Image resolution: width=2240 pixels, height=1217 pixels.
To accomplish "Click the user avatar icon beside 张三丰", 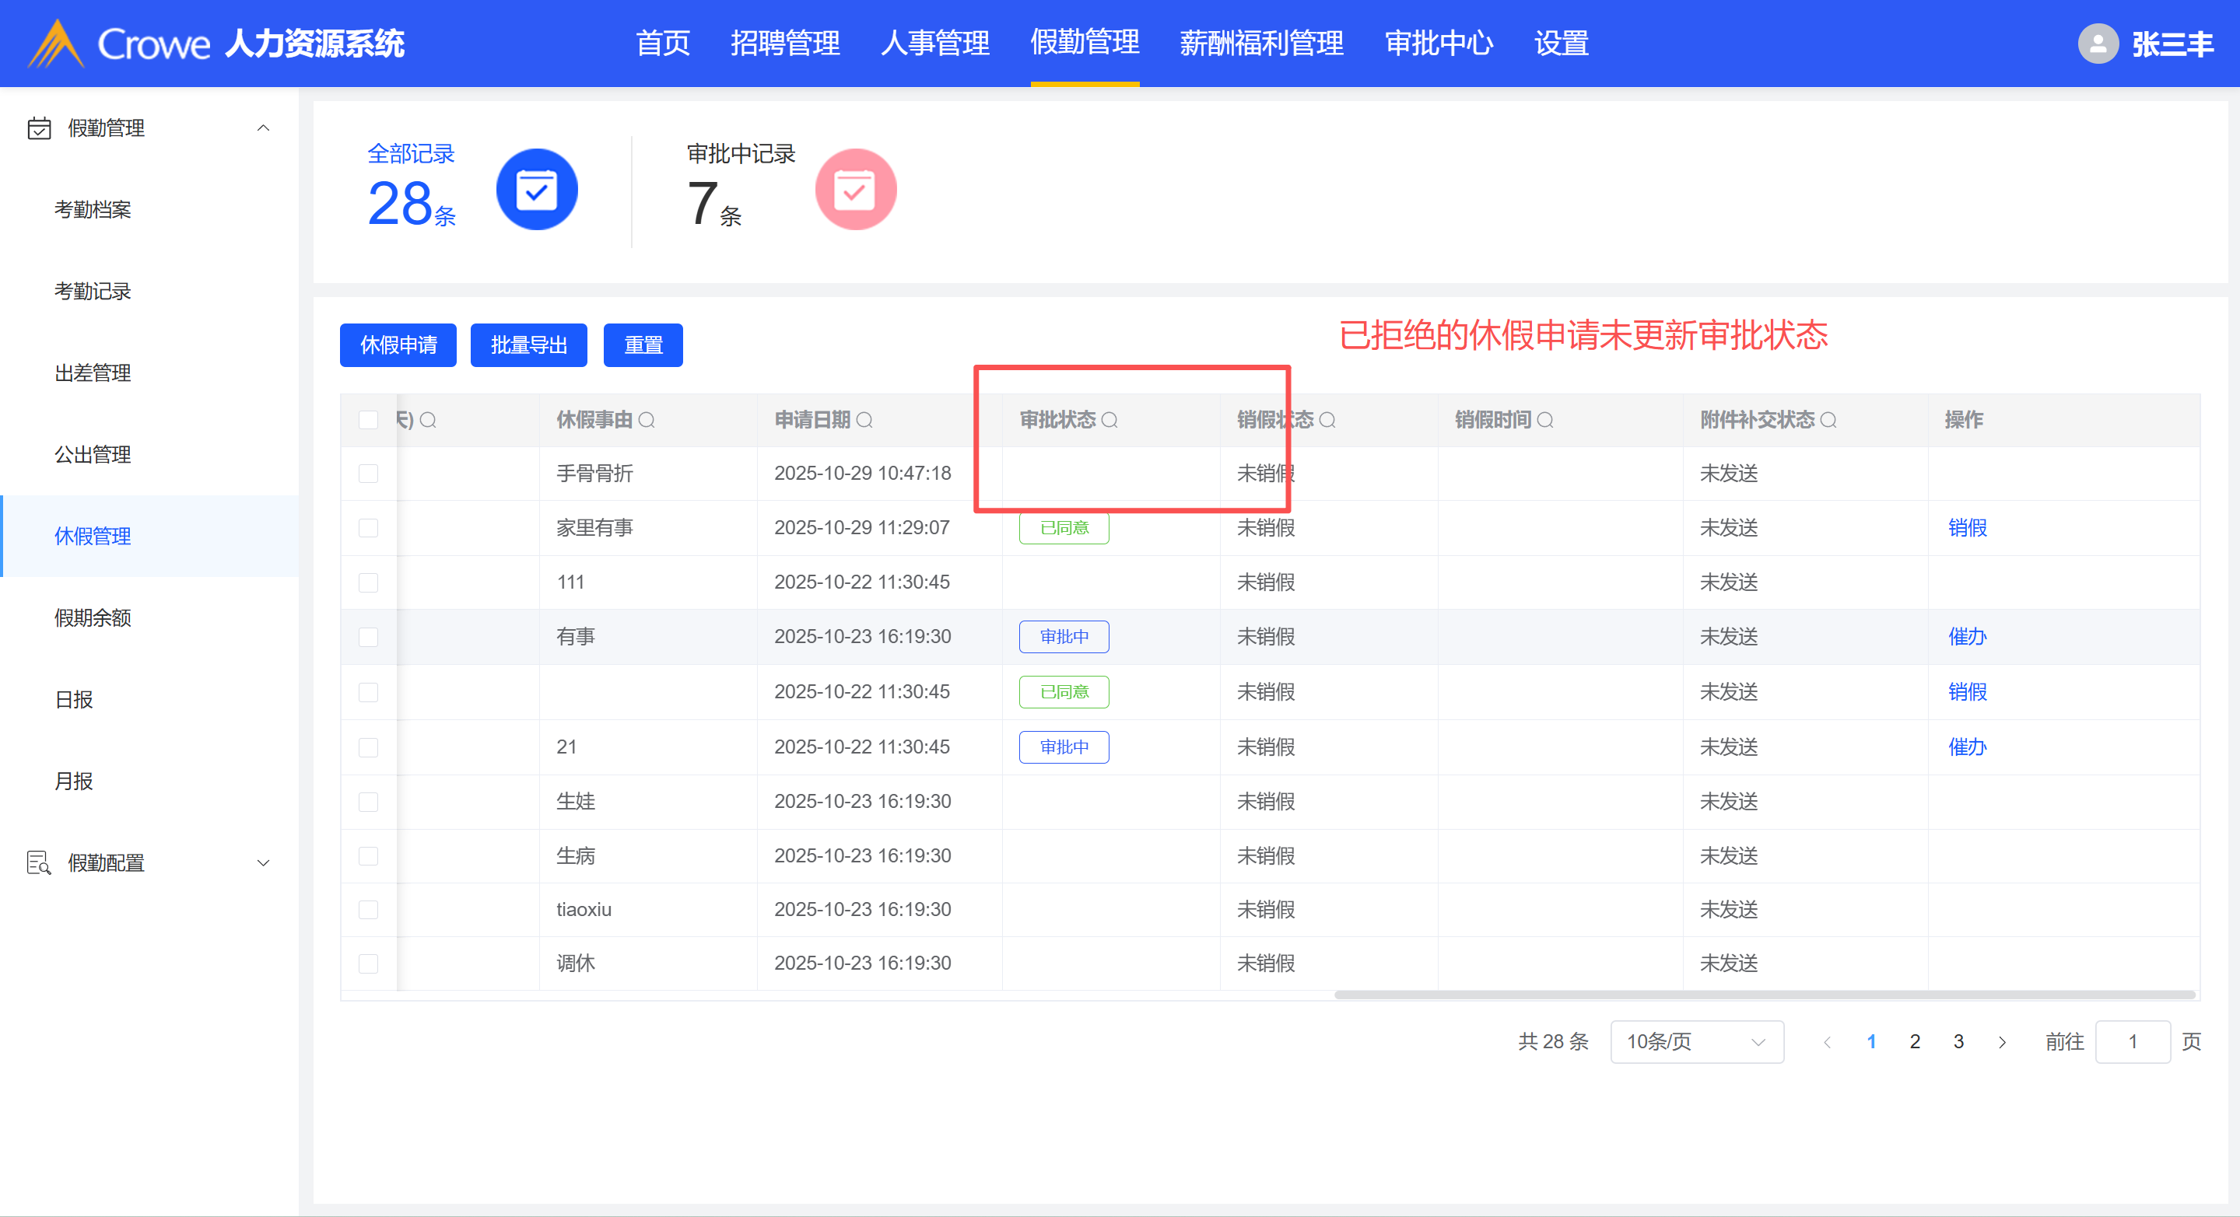I will (x=2098, y=44).
